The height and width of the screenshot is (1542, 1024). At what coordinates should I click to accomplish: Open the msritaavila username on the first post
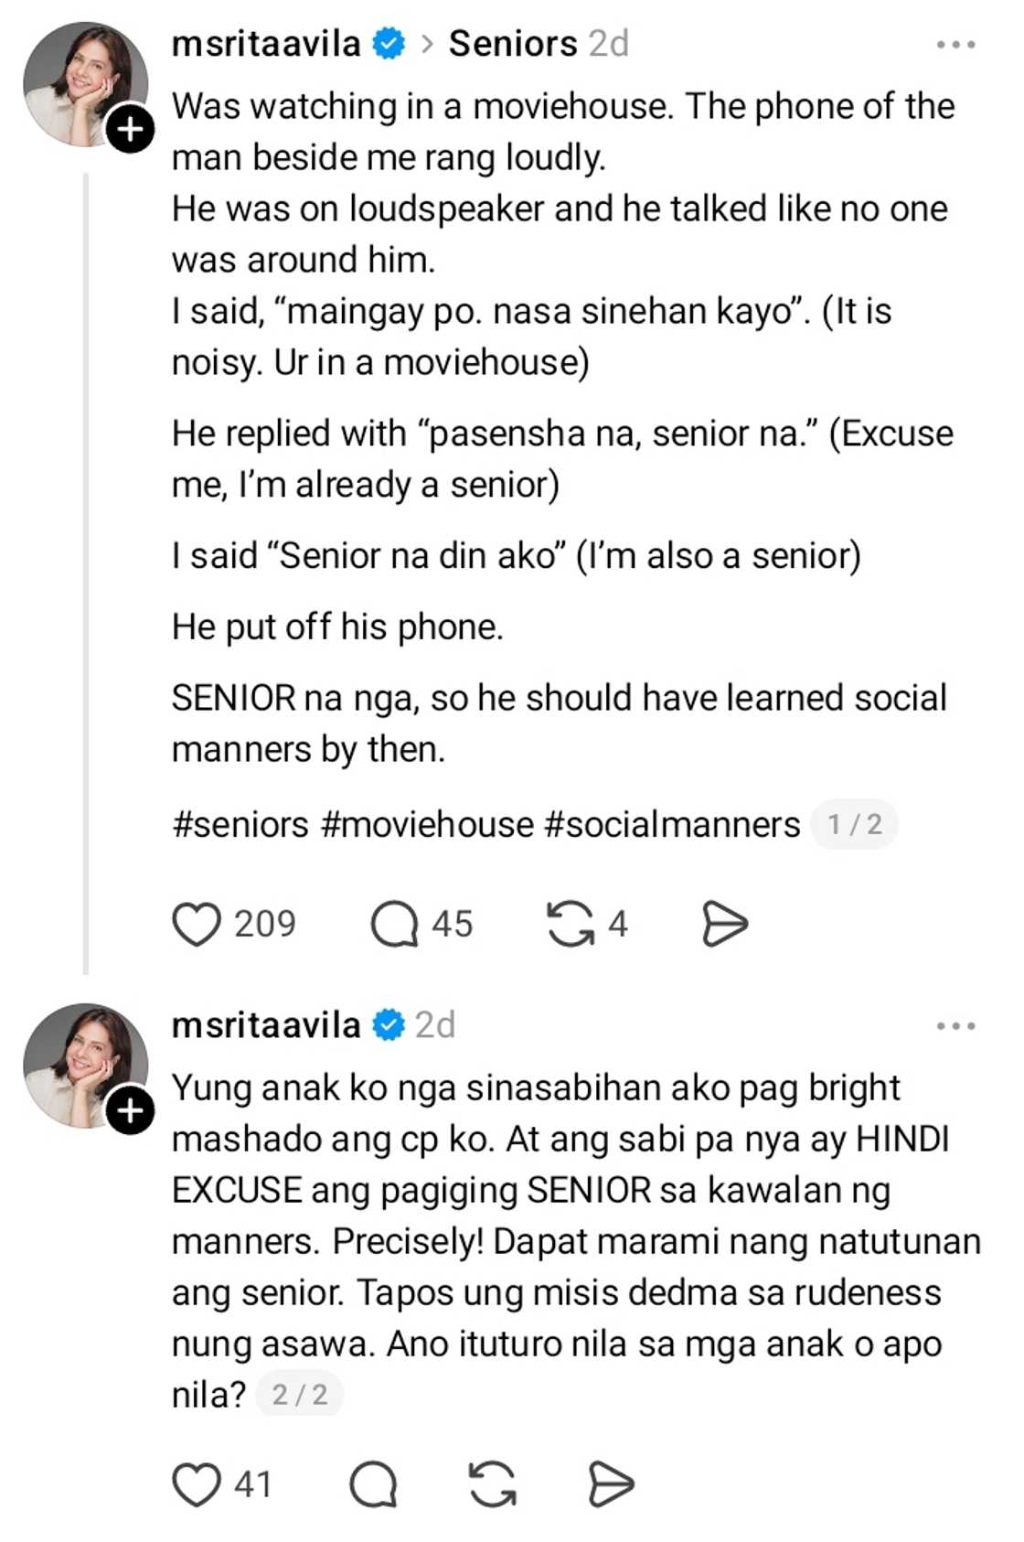click(x=266, y=43)
